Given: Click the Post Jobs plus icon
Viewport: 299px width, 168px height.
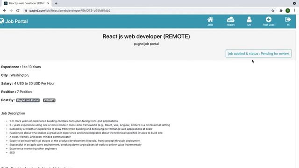Looking at the screenshot, I should point(269,20).
